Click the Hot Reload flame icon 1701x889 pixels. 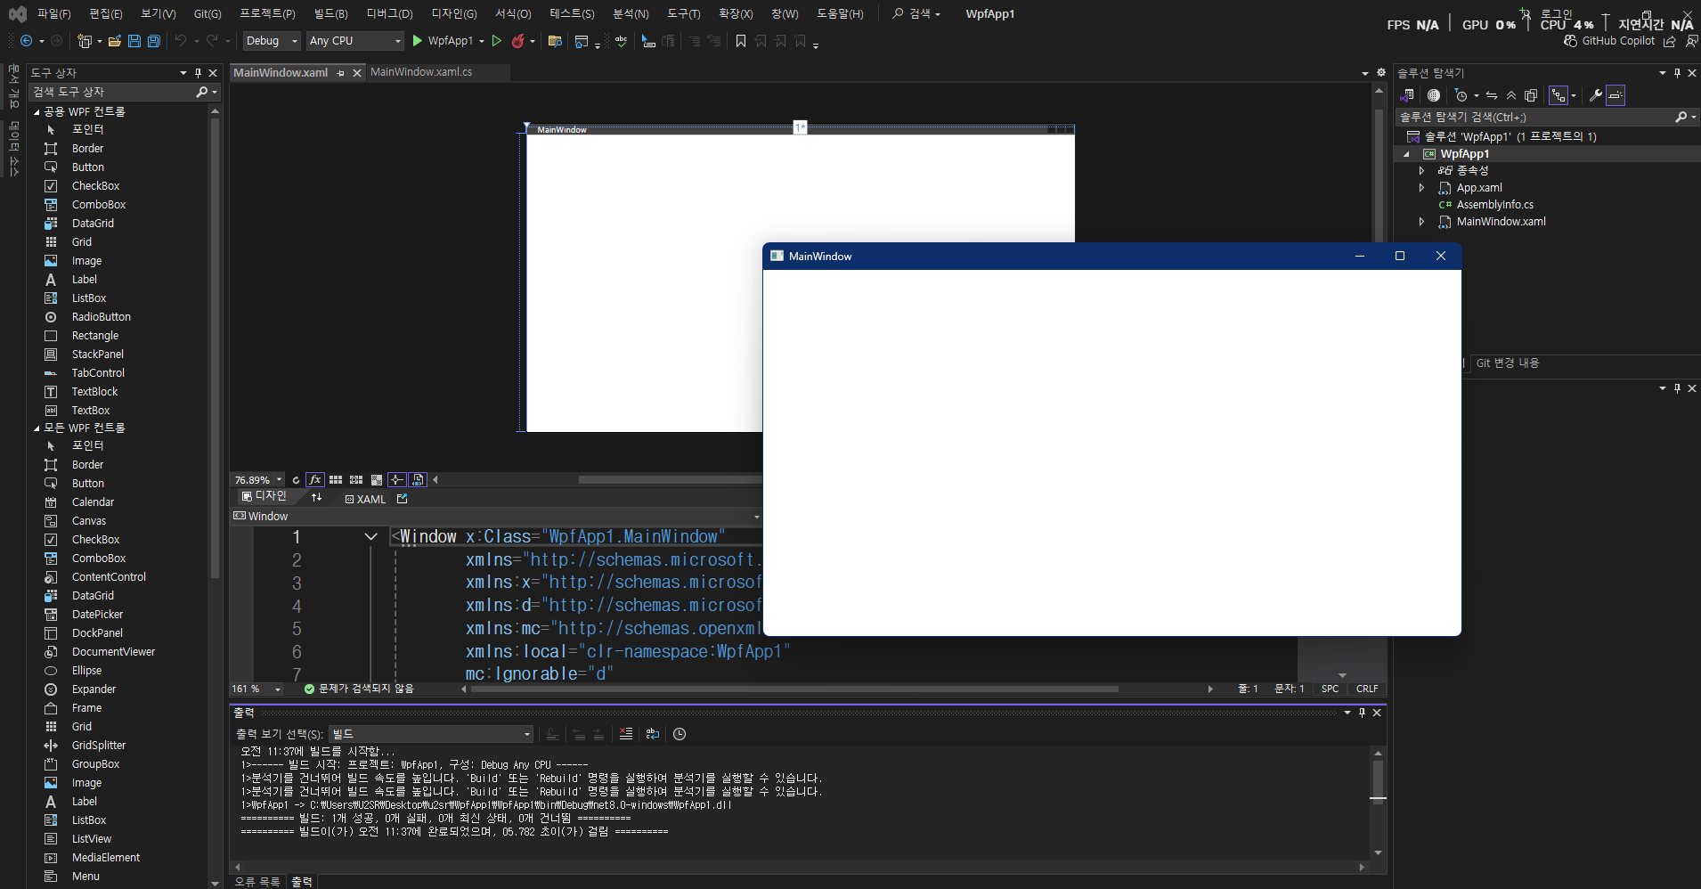click(517, 41)
